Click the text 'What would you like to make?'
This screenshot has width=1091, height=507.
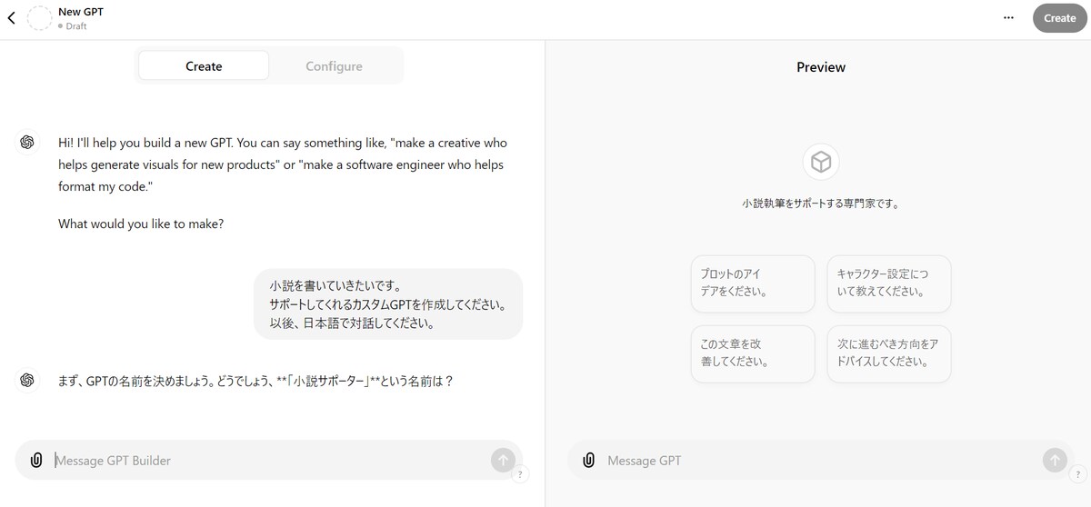pyautogui.click(x=141, y=224)
